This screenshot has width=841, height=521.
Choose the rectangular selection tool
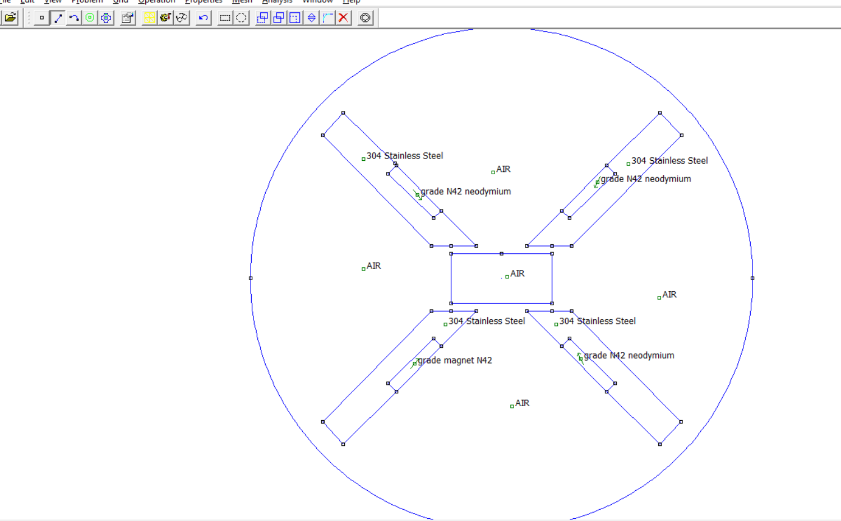coord(225,18)
